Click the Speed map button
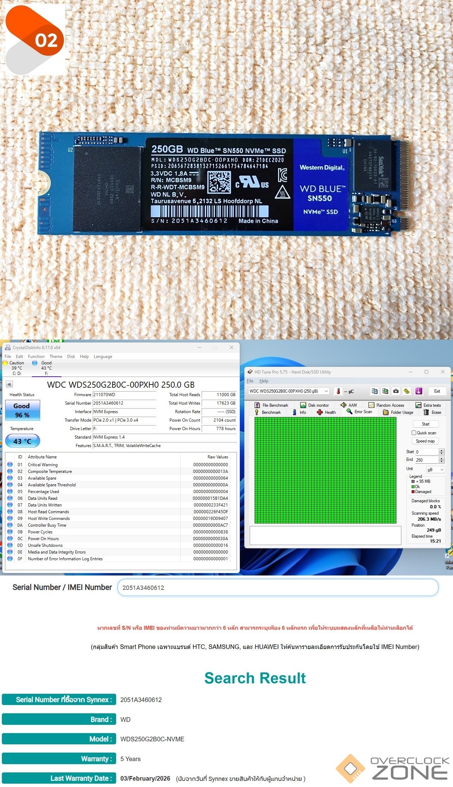Image resolution: width=453 pixels, height=787 pixels. click(425, 441)
